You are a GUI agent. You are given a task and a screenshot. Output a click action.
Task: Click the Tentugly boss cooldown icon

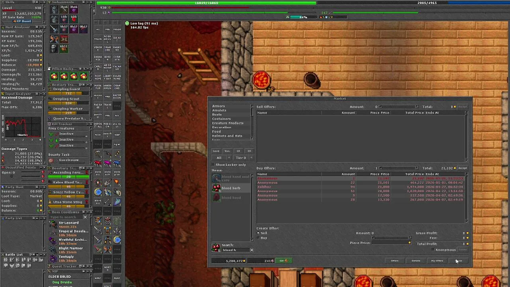tap(53, 258)
